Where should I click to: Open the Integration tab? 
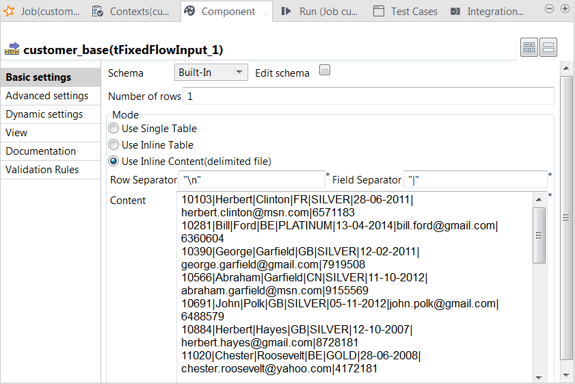click(x=488, y=12)
